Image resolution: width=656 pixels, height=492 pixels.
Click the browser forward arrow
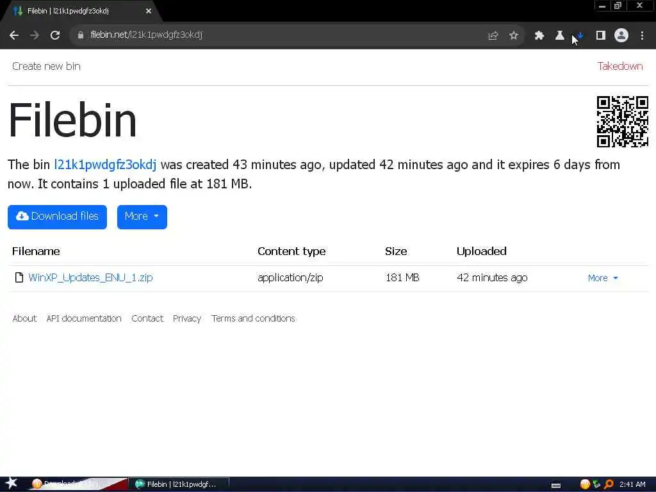click(x=35, y=35)
